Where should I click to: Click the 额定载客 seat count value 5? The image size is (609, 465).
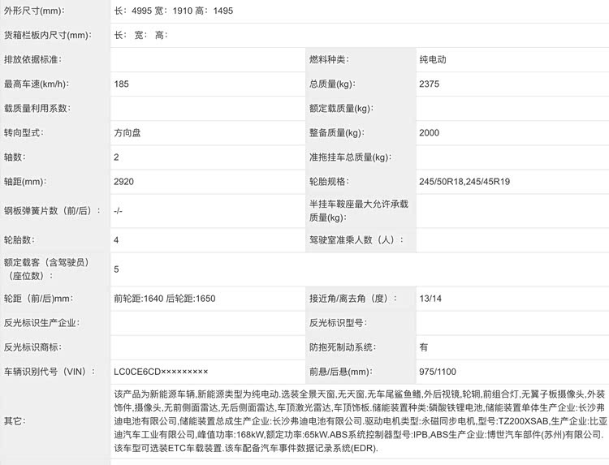pyautogui.click(x=117, y=269)
